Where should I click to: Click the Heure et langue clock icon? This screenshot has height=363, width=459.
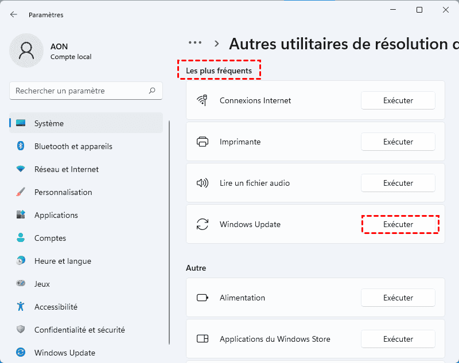[x=21, y=261]
